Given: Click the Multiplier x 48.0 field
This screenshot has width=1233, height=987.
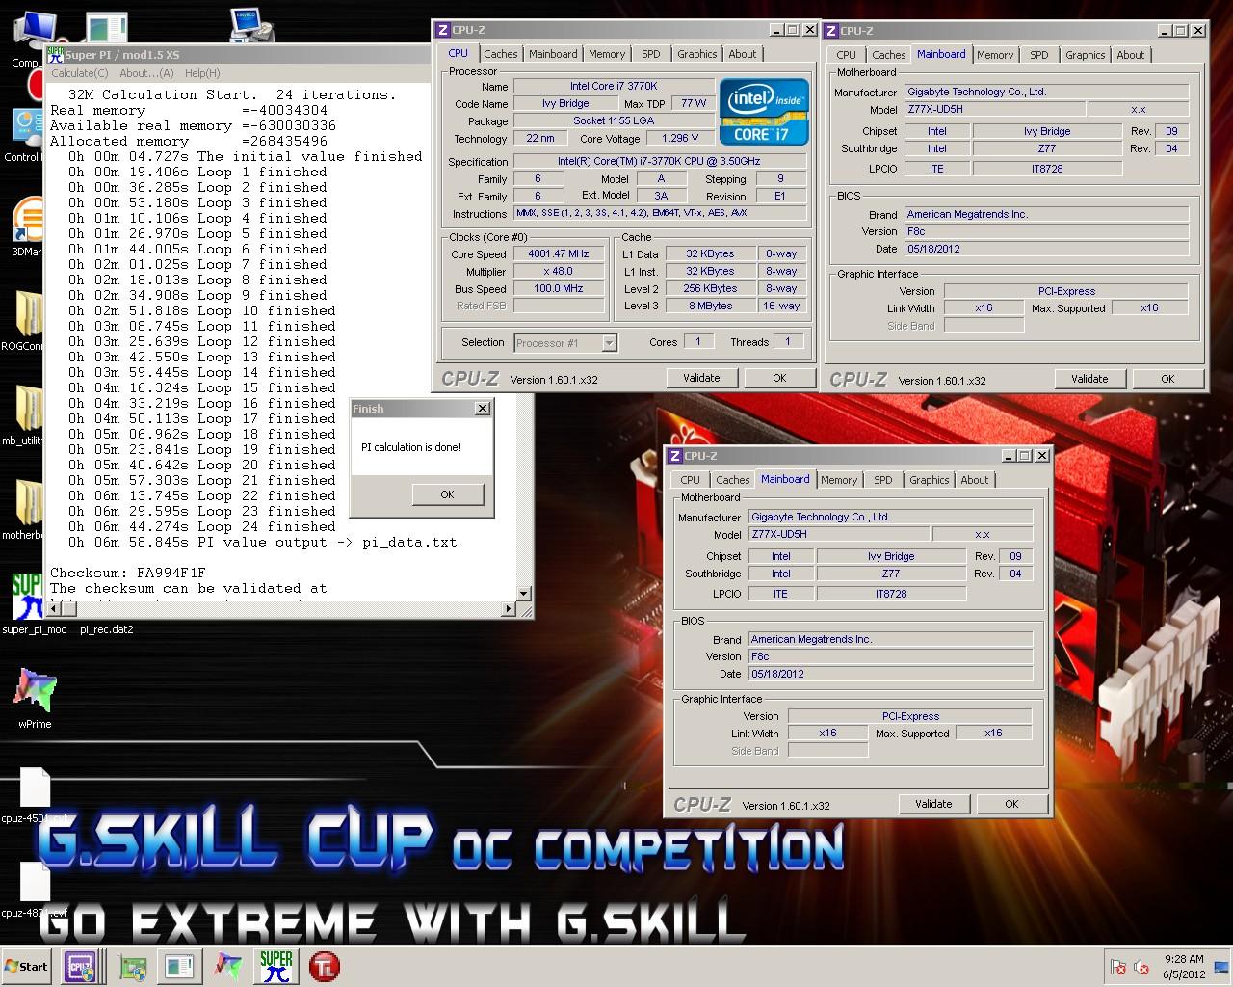Looking at the screenshot, I should click(x=559, y=272).
